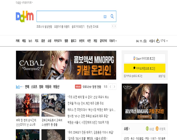
Task: Search suggested keyword 요즘아이돌 위클리
Action: [x=62, y=26]
